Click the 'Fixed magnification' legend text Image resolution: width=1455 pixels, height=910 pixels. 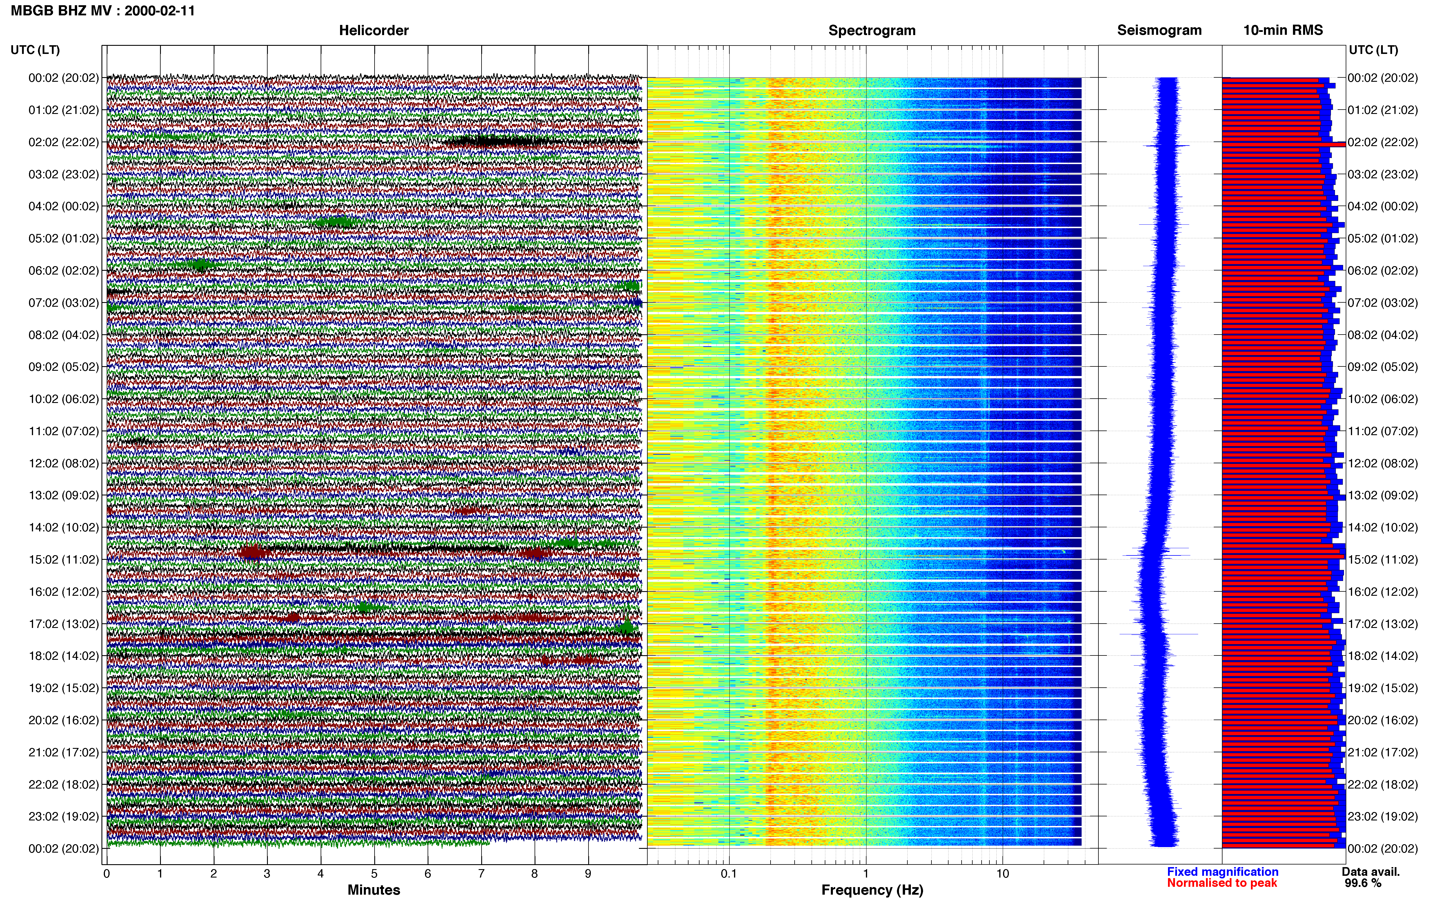1222,871
